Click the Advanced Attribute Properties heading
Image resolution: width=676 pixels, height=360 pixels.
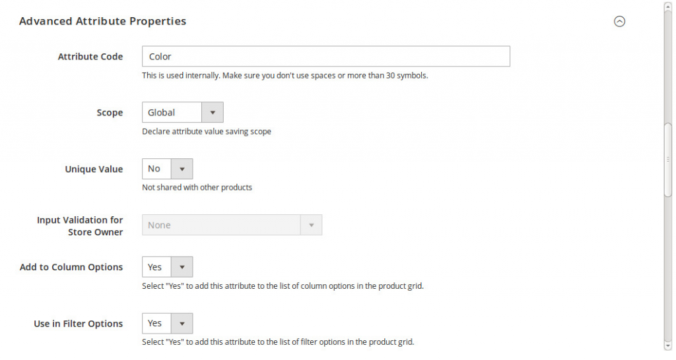(x=102, y=21)
